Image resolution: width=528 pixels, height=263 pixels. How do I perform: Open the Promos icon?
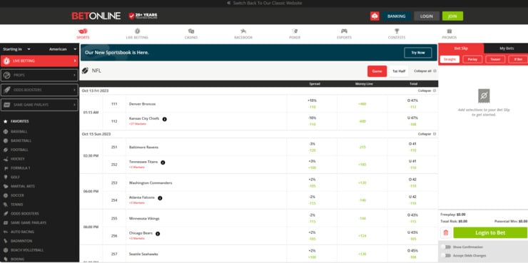(450, 31)
